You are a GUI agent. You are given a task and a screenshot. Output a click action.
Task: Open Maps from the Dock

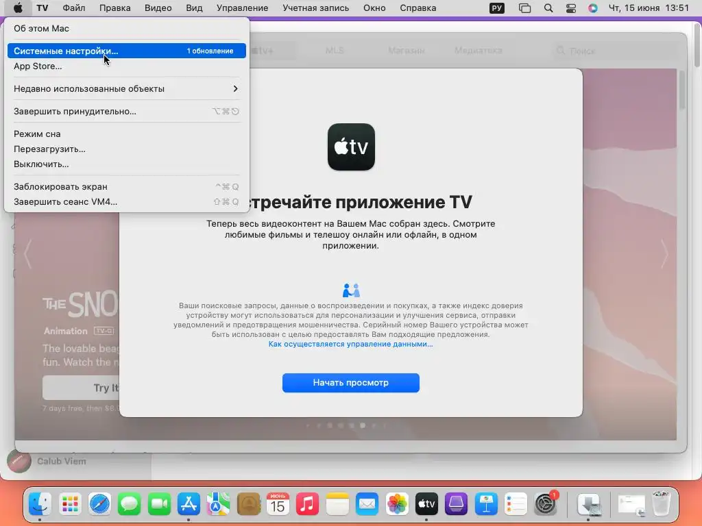pos(218,504)
